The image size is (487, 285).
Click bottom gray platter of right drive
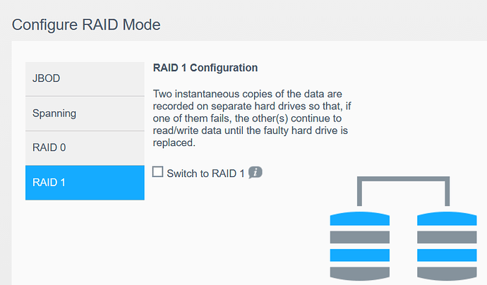tap(447, 273)
